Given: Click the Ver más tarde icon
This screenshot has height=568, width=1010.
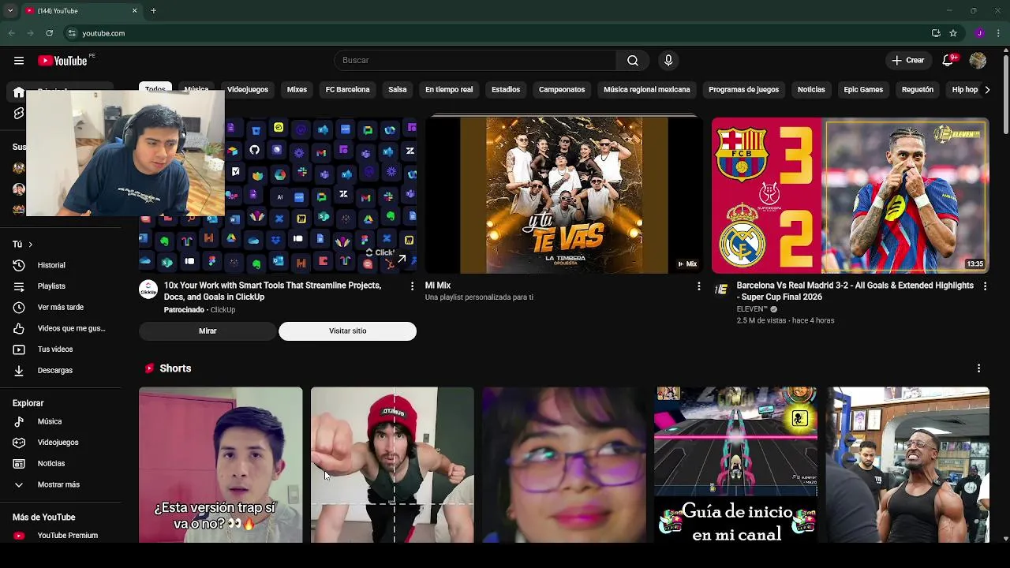Looking at the screenshot, I should [19, 307].
